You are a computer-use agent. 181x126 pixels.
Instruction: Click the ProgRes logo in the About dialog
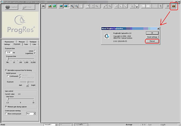coord(107,36)
